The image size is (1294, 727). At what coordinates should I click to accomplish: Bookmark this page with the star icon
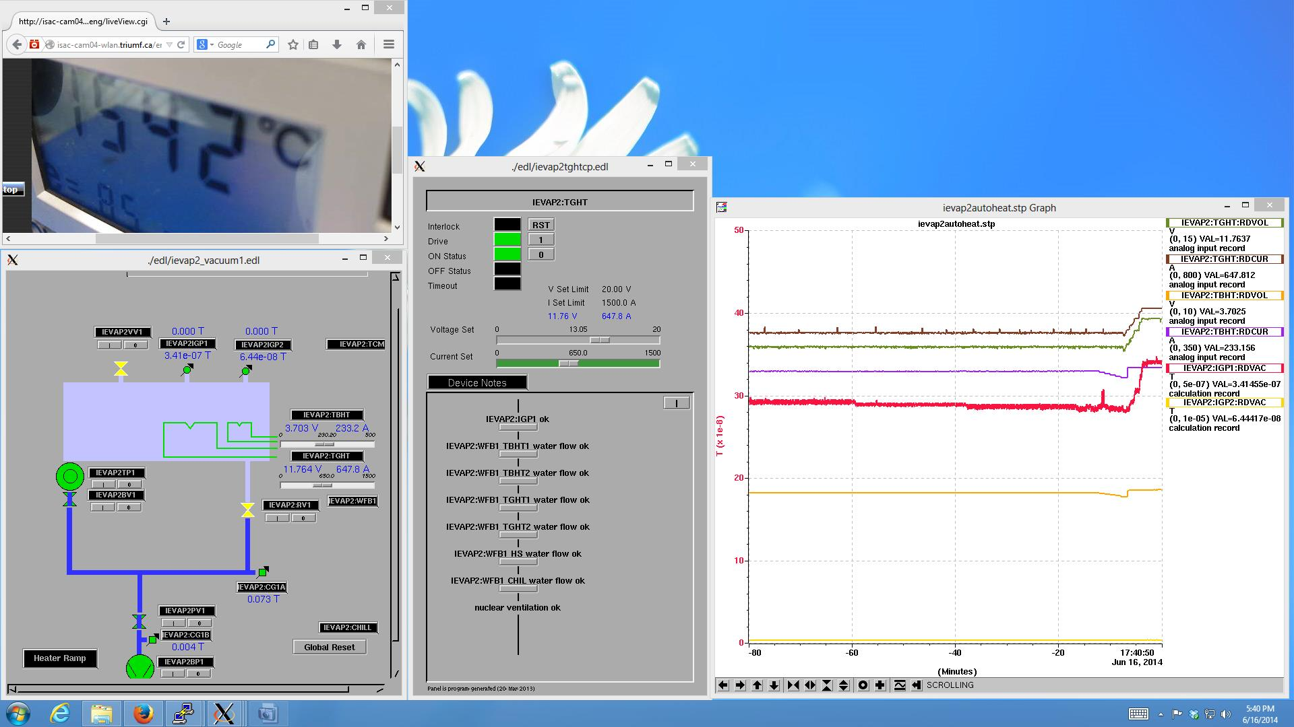[x=292, y=44]
